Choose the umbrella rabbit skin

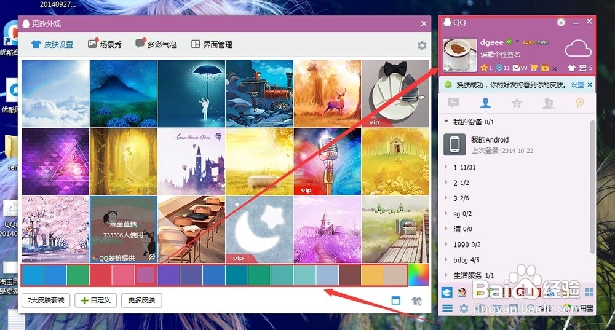(191, 93)
